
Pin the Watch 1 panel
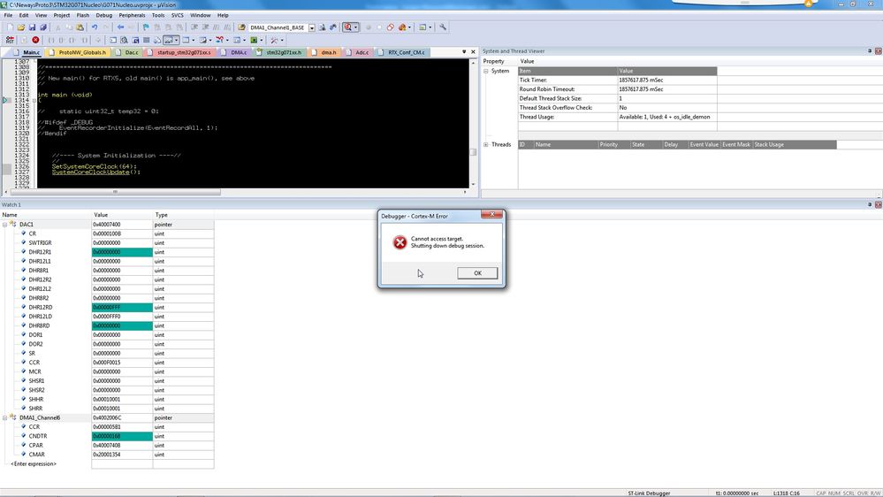click(870, 204)
